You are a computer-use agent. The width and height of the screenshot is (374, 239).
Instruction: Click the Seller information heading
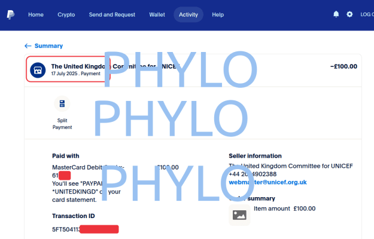(255, 156)
